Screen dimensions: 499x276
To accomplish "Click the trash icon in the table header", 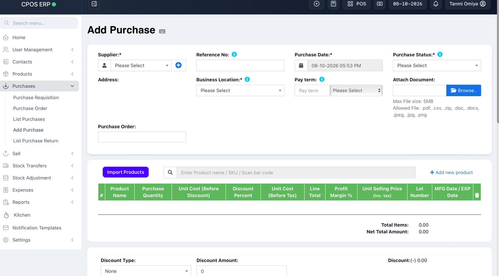I will pyautogui.click(x=477, y=195).
